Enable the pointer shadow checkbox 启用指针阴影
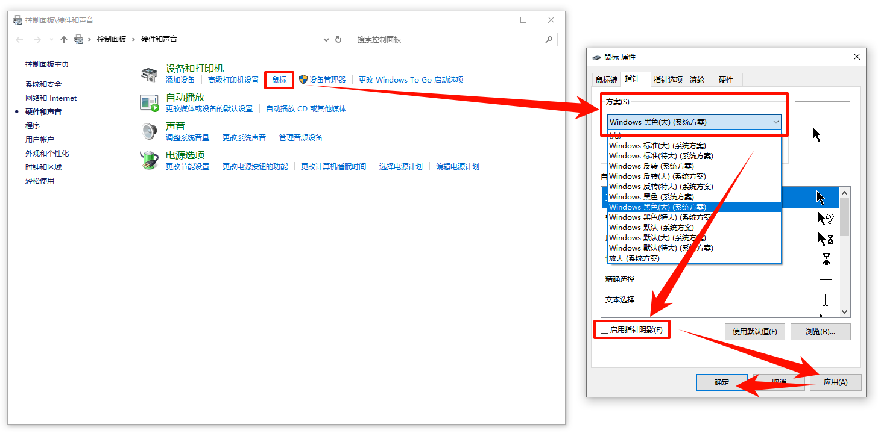Viewport: 878px width, 436px height. tap(605, 330)
